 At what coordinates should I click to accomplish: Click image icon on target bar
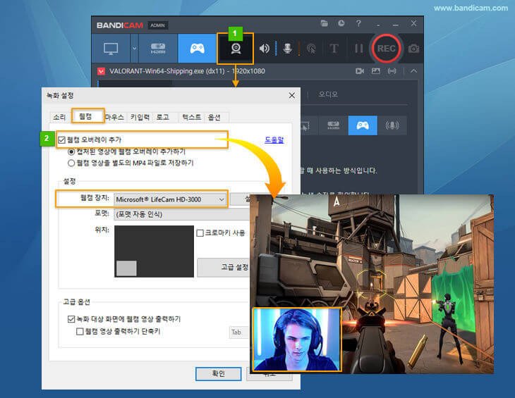point(376,71)
